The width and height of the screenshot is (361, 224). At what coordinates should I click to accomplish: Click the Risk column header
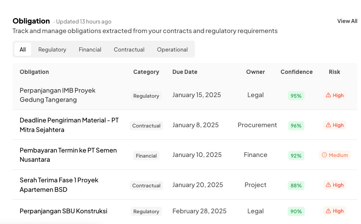tap(334, 72)
